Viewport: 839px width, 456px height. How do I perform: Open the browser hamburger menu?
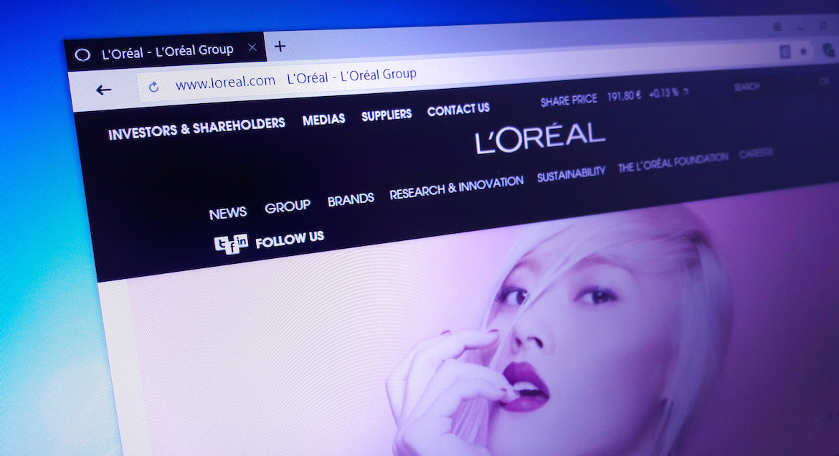point(777,27)
